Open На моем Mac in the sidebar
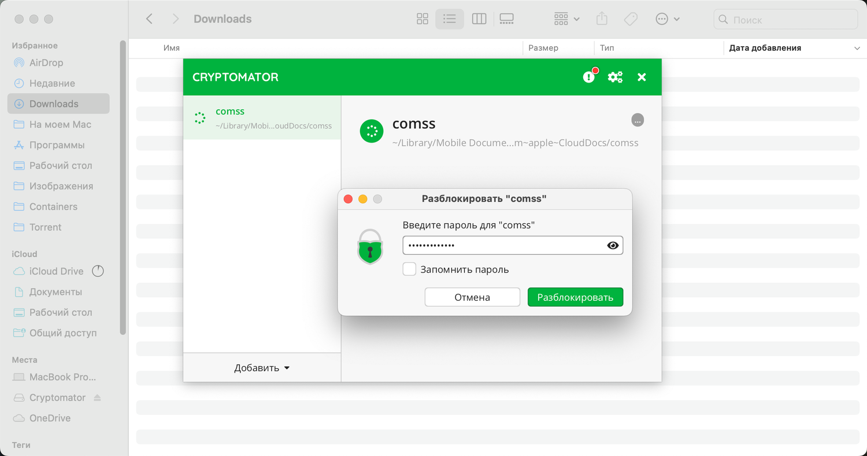This screenshot has width=867, height=456. tap(58, 124)
